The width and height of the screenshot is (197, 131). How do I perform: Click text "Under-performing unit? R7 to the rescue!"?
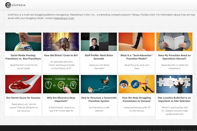pos(137,109)
